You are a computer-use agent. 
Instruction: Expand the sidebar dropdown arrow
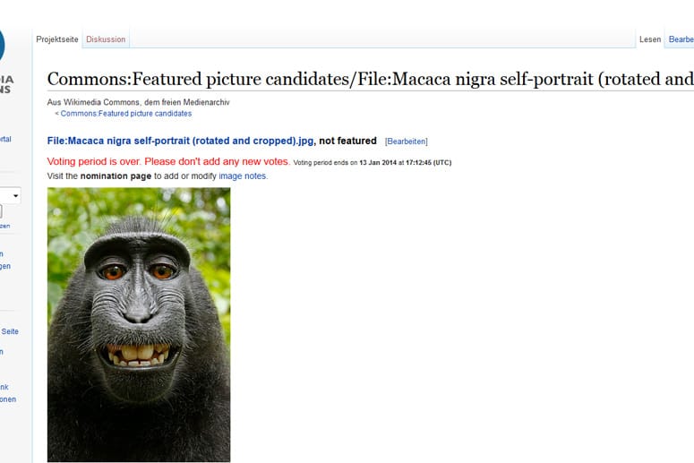click(15, 195)
